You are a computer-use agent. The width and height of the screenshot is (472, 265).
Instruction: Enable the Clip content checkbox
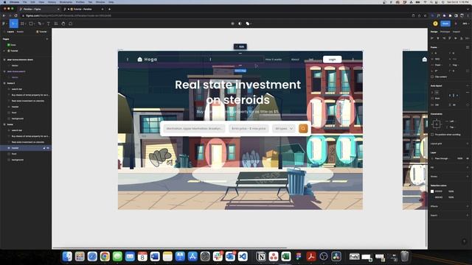pos(432,77)
